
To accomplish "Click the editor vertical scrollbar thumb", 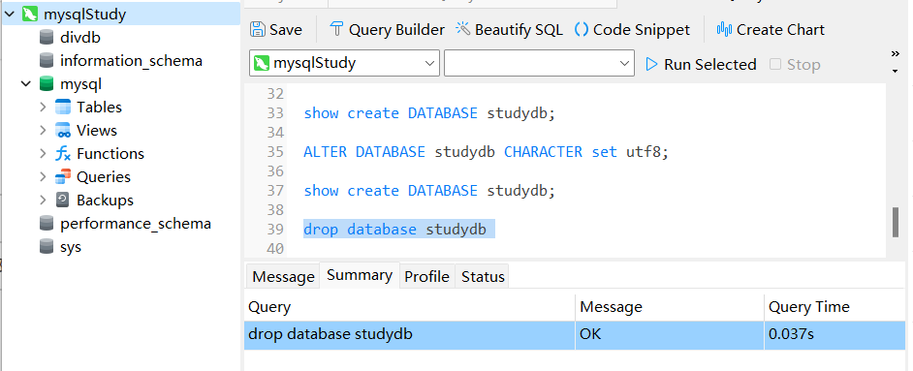I will (896, 222).
